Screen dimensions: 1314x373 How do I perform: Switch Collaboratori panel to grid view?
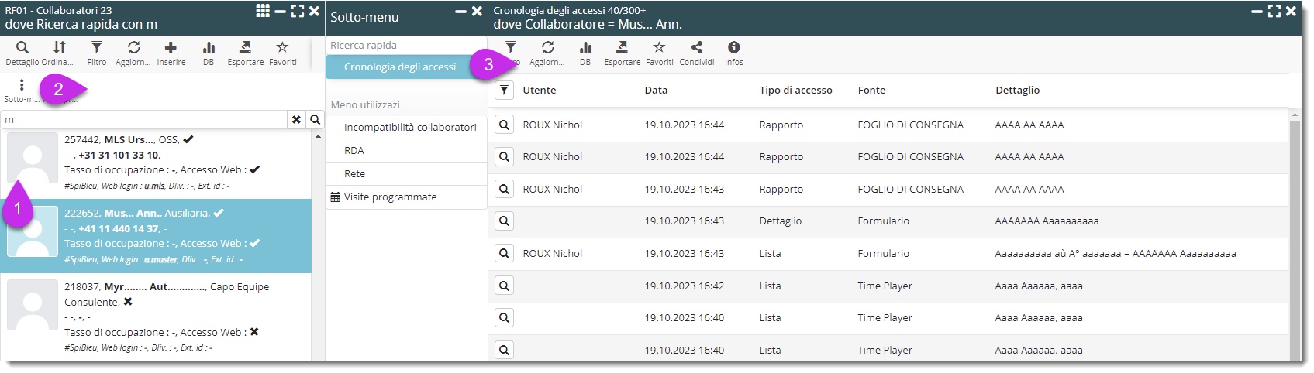point(263,11)
